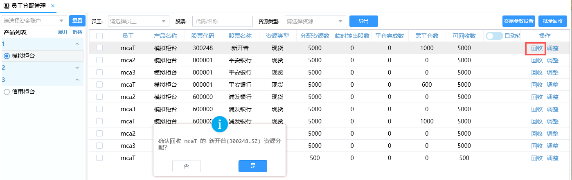The image size is (572, 180).
Task: Click the 导出 button
Action: (x=363, y=21)
